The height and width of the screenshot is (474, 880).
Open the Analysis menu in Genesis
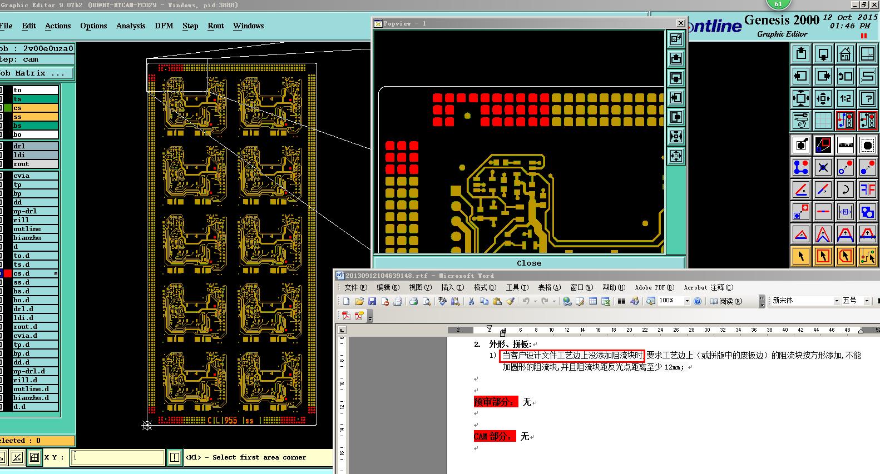[131, 26]
